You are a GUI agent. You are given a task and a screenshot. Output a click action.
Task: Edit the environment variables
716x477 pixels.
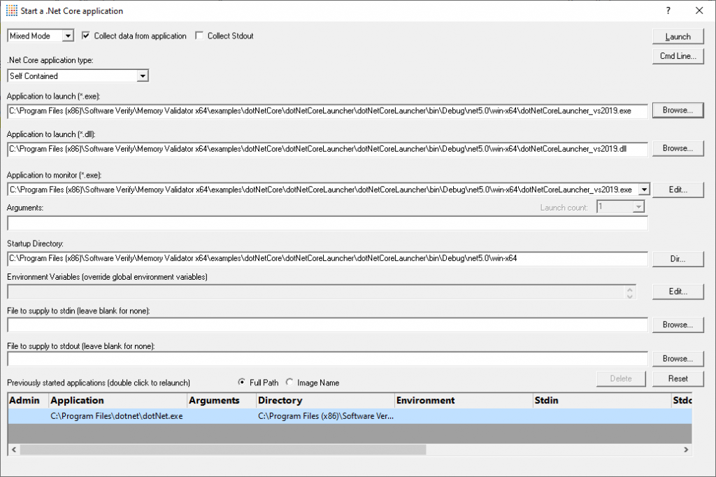pyautogui.click(x=678, y=292)
